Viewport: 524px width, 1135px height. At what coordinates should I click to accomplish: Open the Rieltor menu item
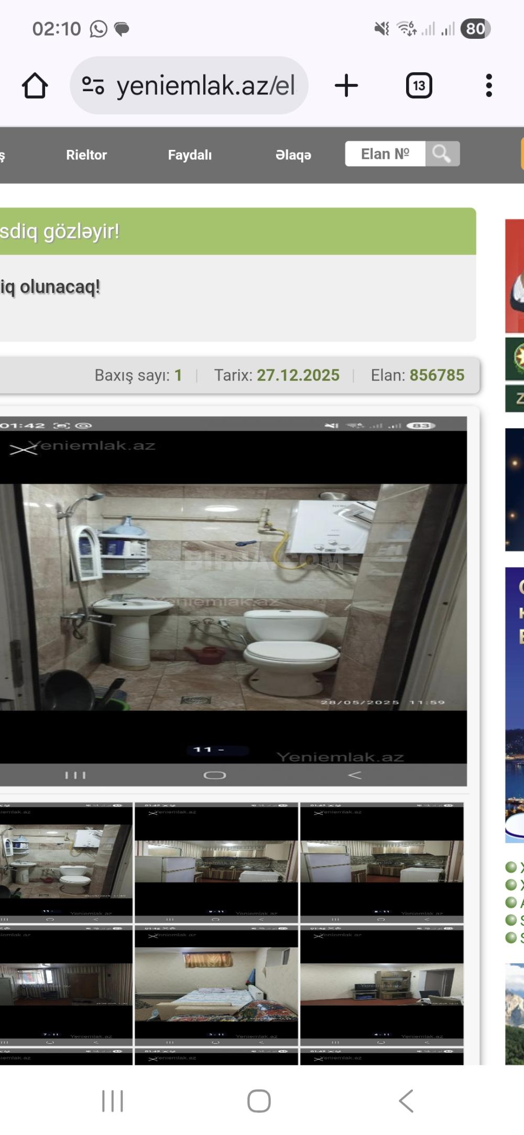(86, 155)
